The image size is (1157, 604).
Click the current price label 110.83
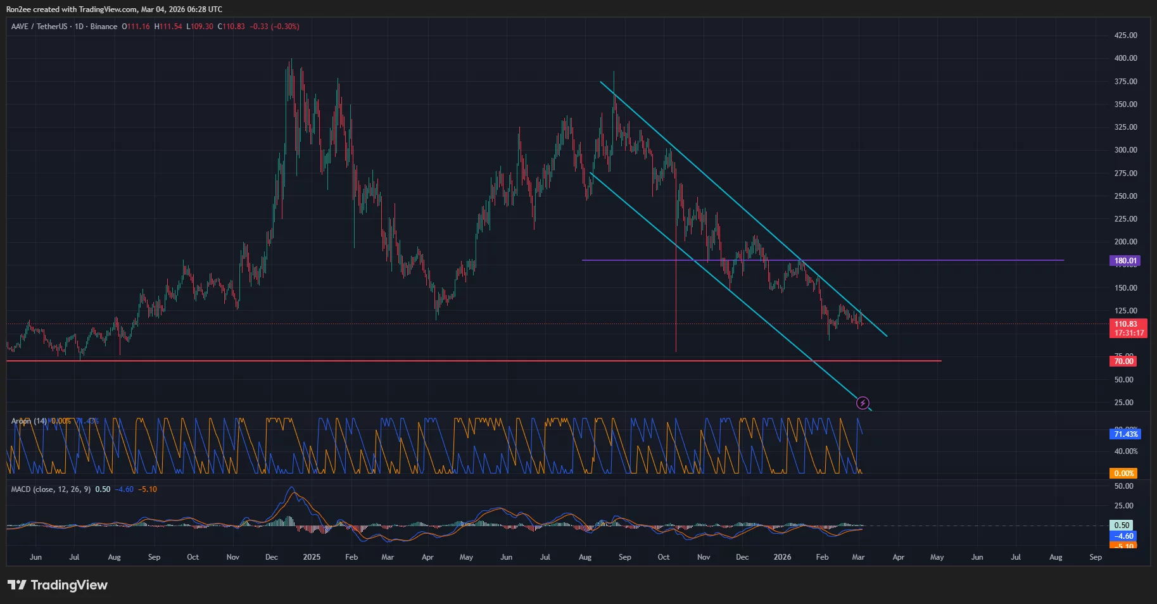tap(1127, 324)
